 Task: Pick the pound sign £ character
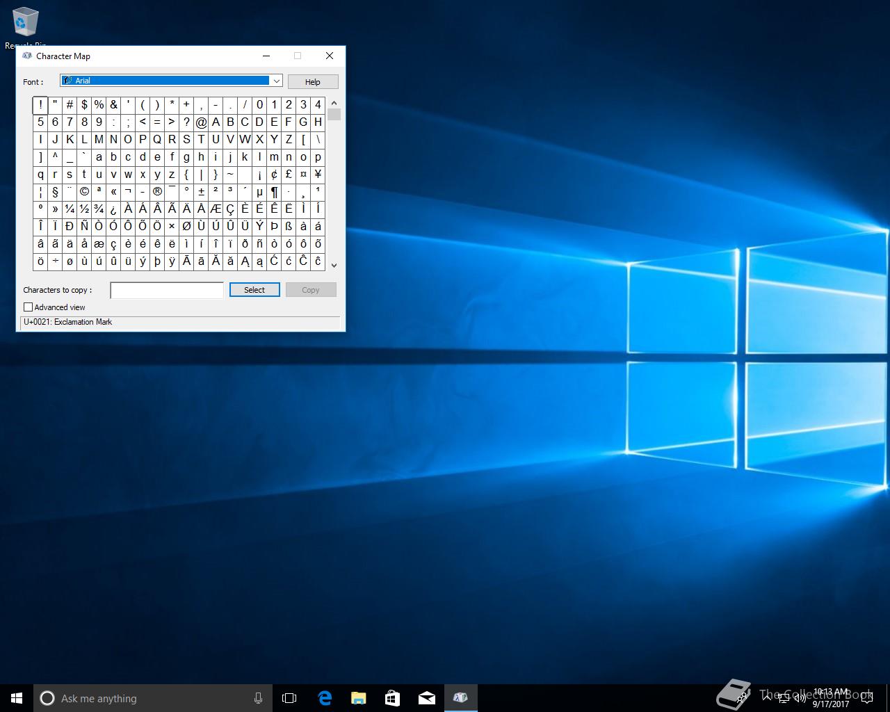point(289,175)
